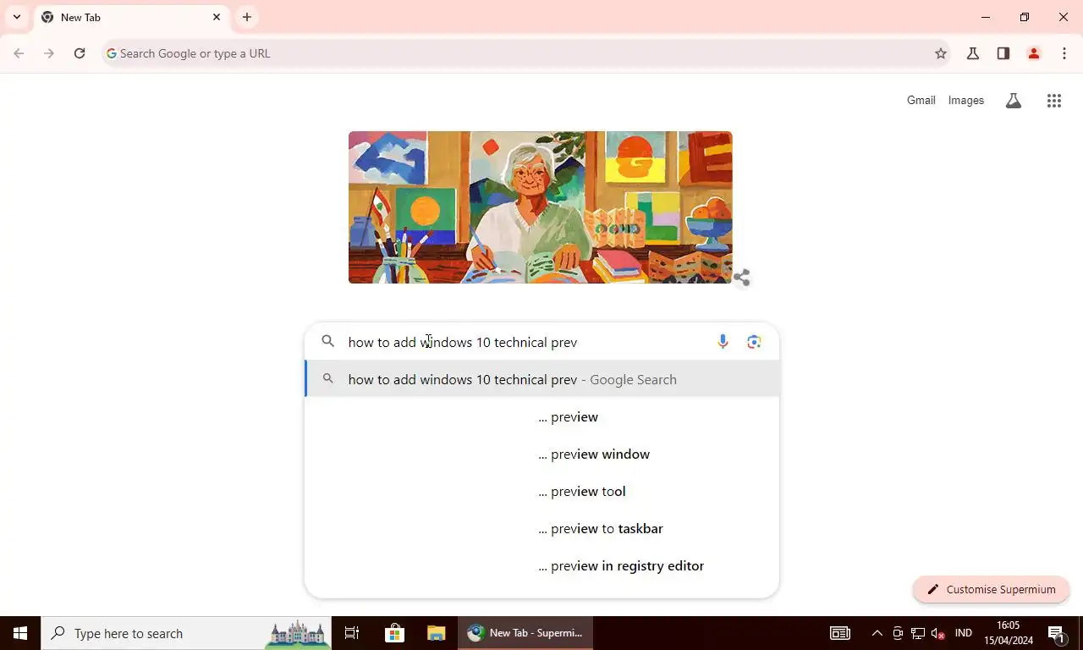Open Chrome Labs flask icon in toolbar
1083x650 pixels.
[x=973, y=53]
